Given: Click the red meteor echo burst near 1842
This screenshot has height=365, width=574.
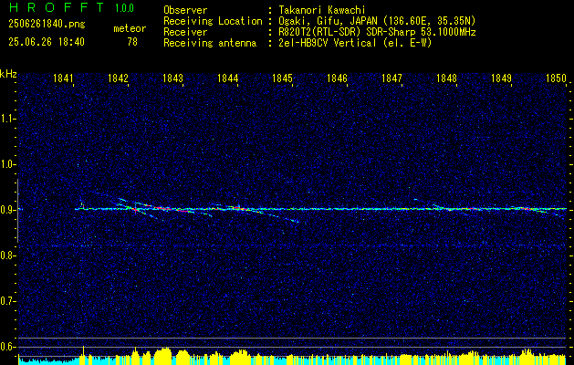Looking at the screenshot, I should [135, 210].
